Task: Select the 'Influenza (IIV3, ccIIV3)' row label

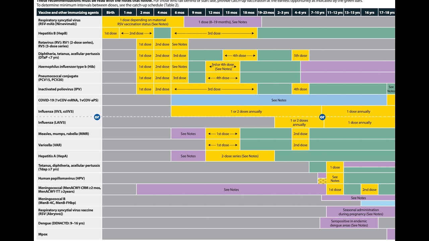Action: [69, 111]
